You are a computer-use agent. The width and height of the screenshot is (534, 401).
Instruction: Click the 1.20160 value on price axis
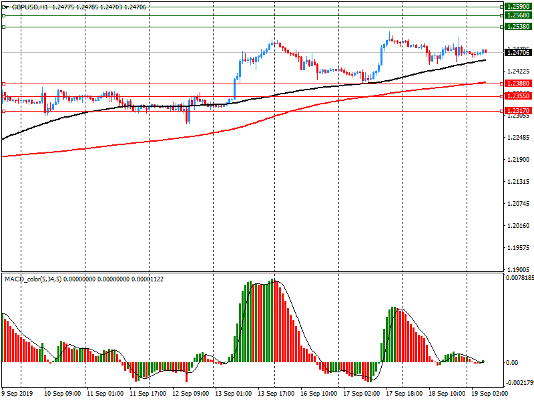pos(519,226)
